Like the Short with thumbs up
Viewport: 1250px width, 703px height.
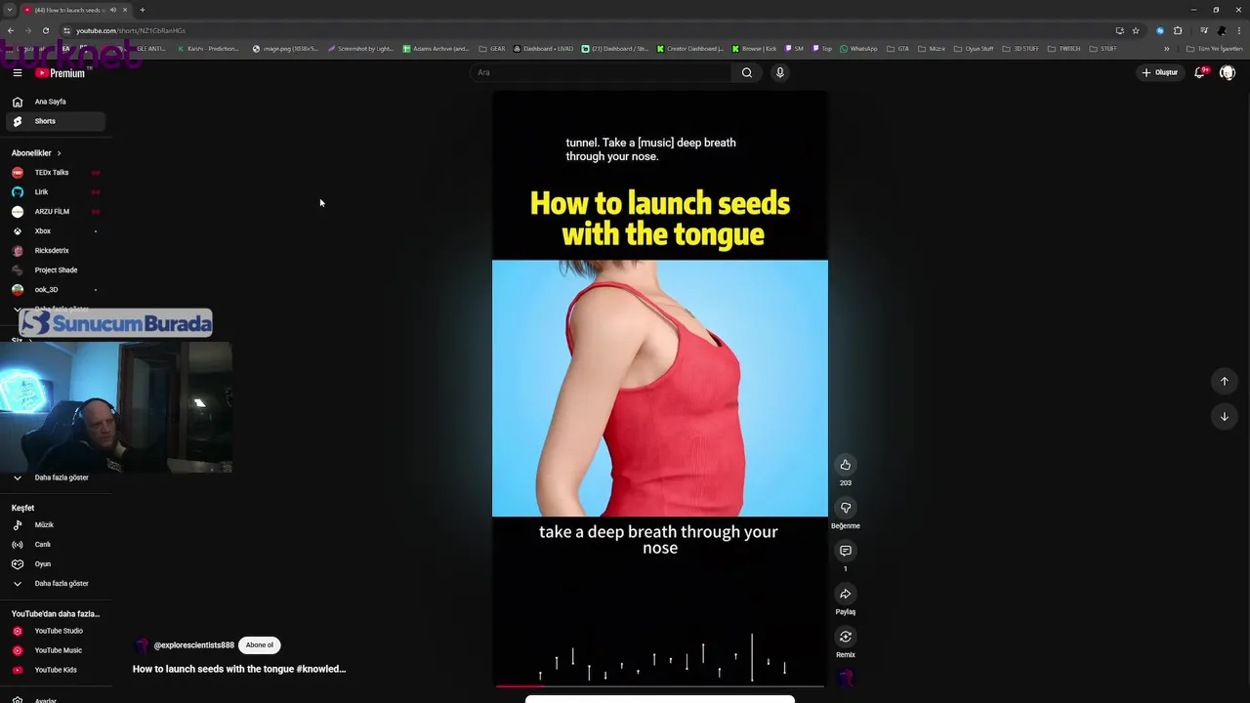coord(846,465)
